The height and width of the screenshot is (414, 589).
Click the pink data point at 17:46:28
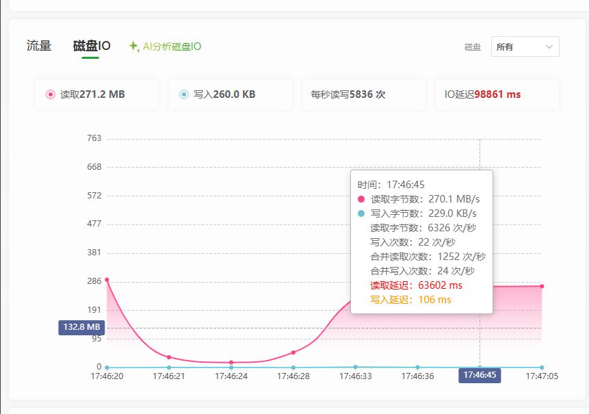[293, 352]
